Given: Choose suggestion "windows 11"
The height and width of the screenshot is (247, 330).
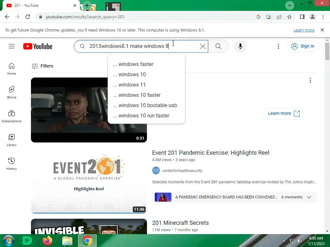Looking at the screenshot, I should [146, 85].
